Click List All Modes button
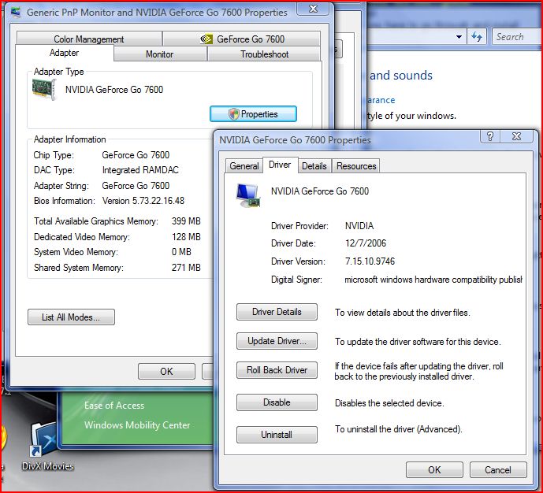Image resolution: width=543 pixels, height=493 pixels. click(x=71, y=317)
